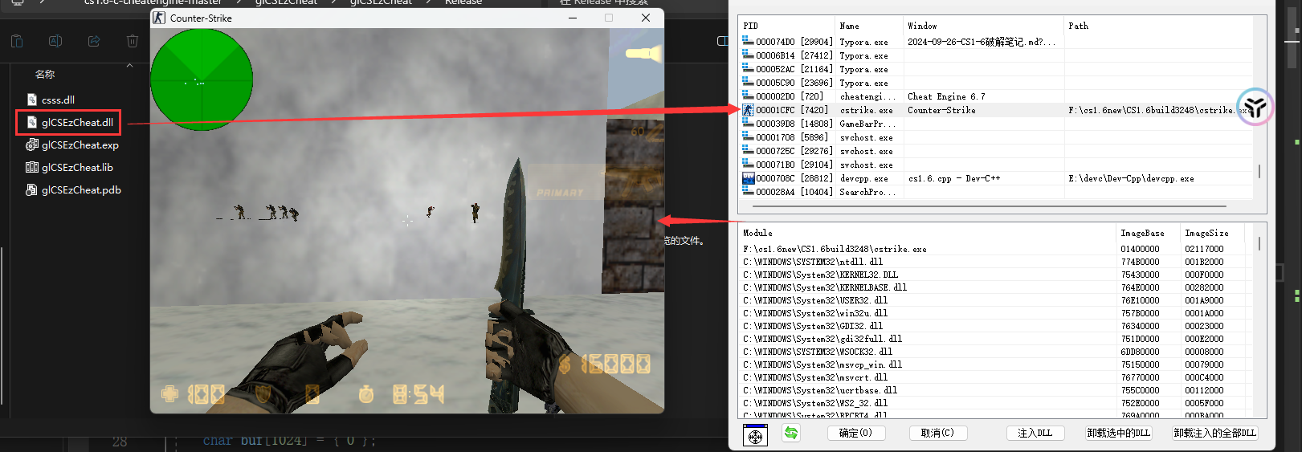Click the green radar in Counter-Strike
1302x452 pixels.
click(x=202, y=79)
